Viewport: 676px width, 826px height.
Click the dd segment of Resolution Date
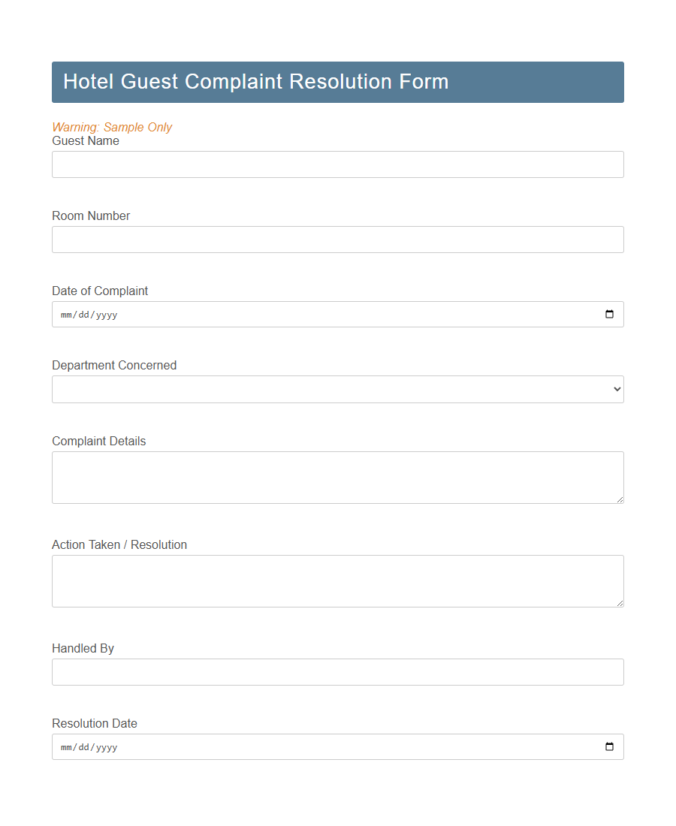(83, 746)
